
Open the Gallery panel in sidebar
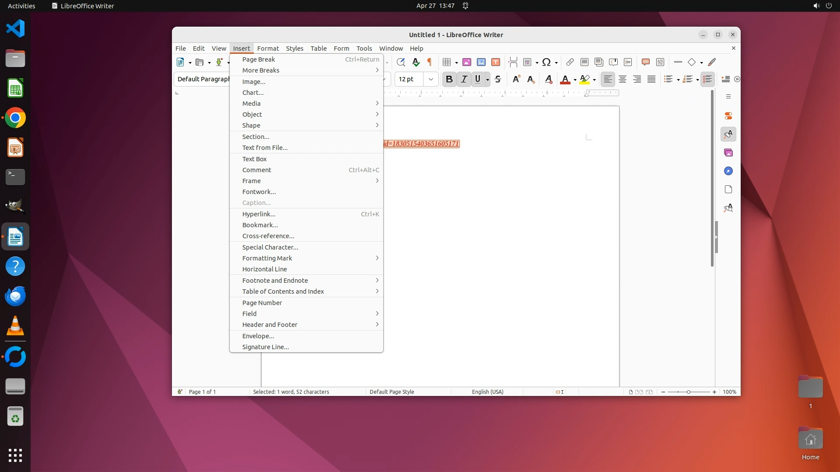(x=728, y=153)
